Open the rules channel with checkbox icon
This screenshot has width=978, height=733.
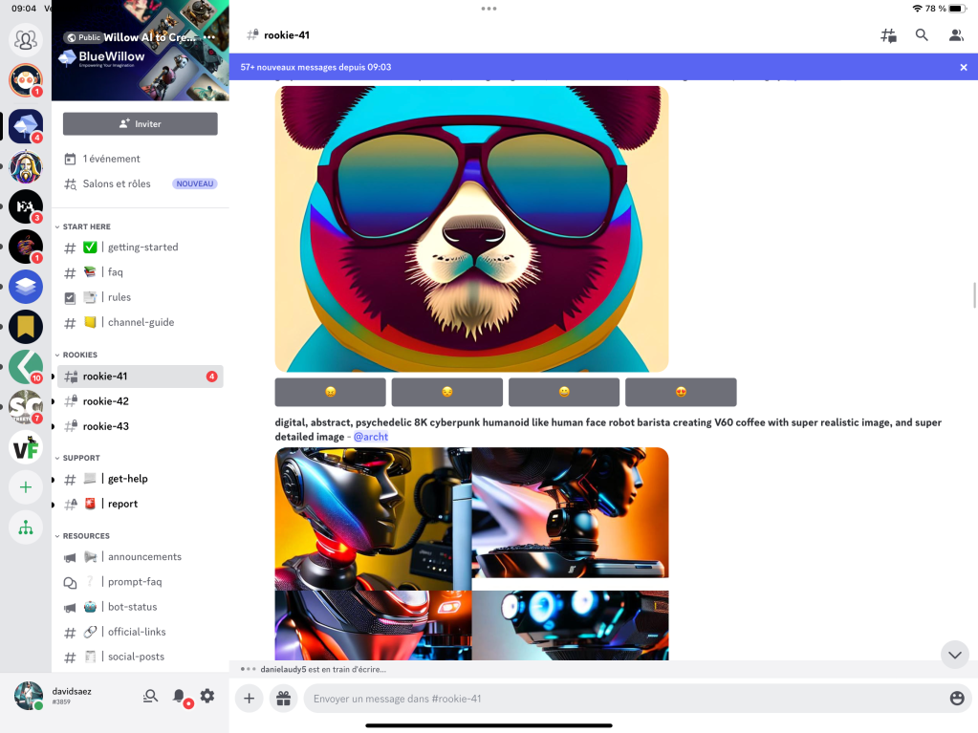pyautogui.click(x=119, y=297)
